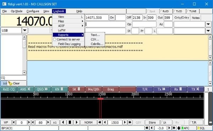Select Cabrillo... report entry

97,44
